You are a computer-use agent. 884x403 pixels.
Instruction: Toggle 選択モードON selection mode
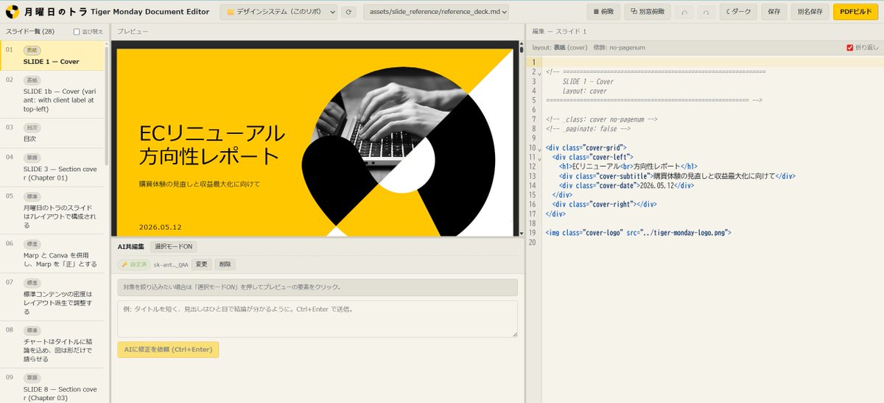[174, 247]
